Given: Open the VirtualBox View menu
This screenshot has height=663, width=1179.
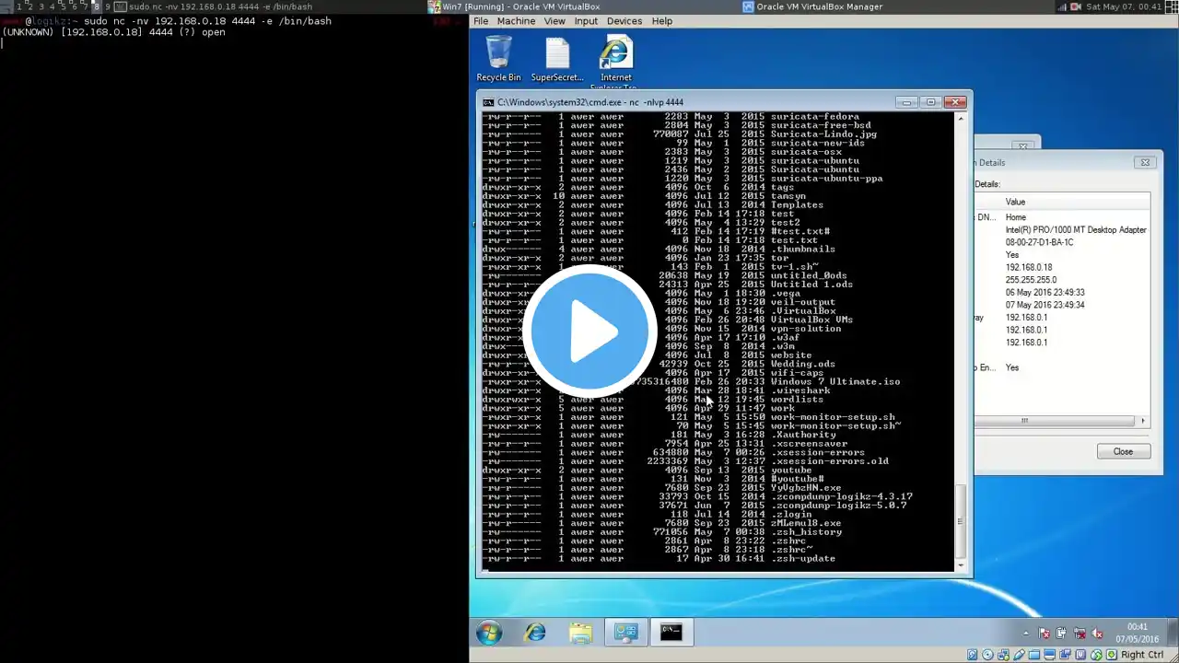Looking at the screenshot, I should pos(554,21).
